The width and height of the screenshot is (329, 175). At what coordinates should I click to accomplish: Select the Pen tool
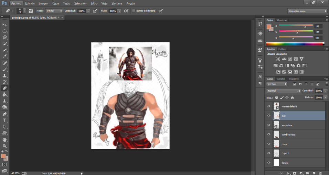[x=4, y=114]
